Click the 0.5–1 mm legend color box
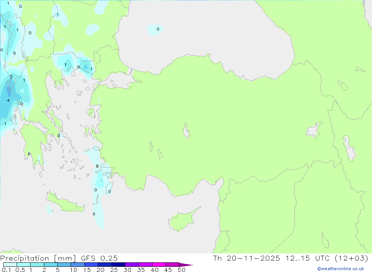Viewport: 372px width, 272px height. 24,265
